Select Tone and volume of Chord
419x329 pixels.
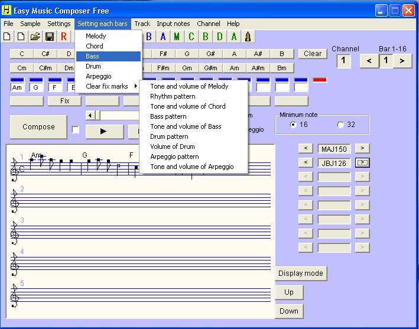point(194,106)
